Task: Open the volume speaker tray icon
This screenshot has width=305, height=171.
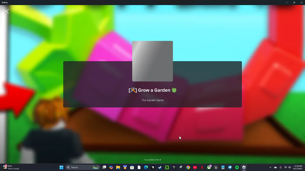Action: pyautogui.click(x=289, y=167)
